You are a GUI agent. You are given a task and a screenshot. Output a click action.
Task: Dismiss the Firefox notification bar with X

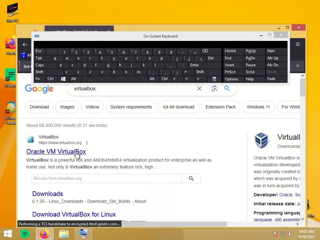point(298,66)
